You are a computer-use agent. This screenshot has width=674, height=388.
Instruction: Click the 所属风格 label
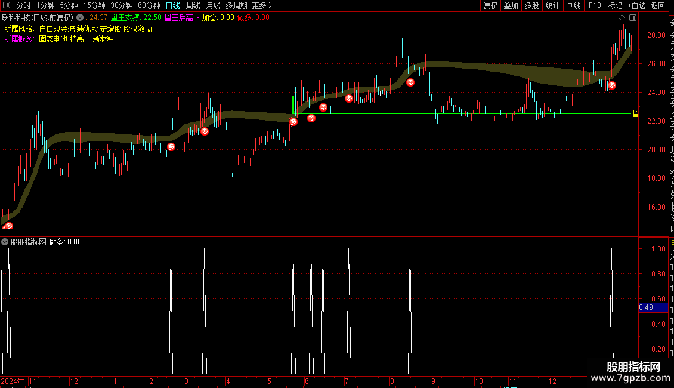(x=19, y=29)
